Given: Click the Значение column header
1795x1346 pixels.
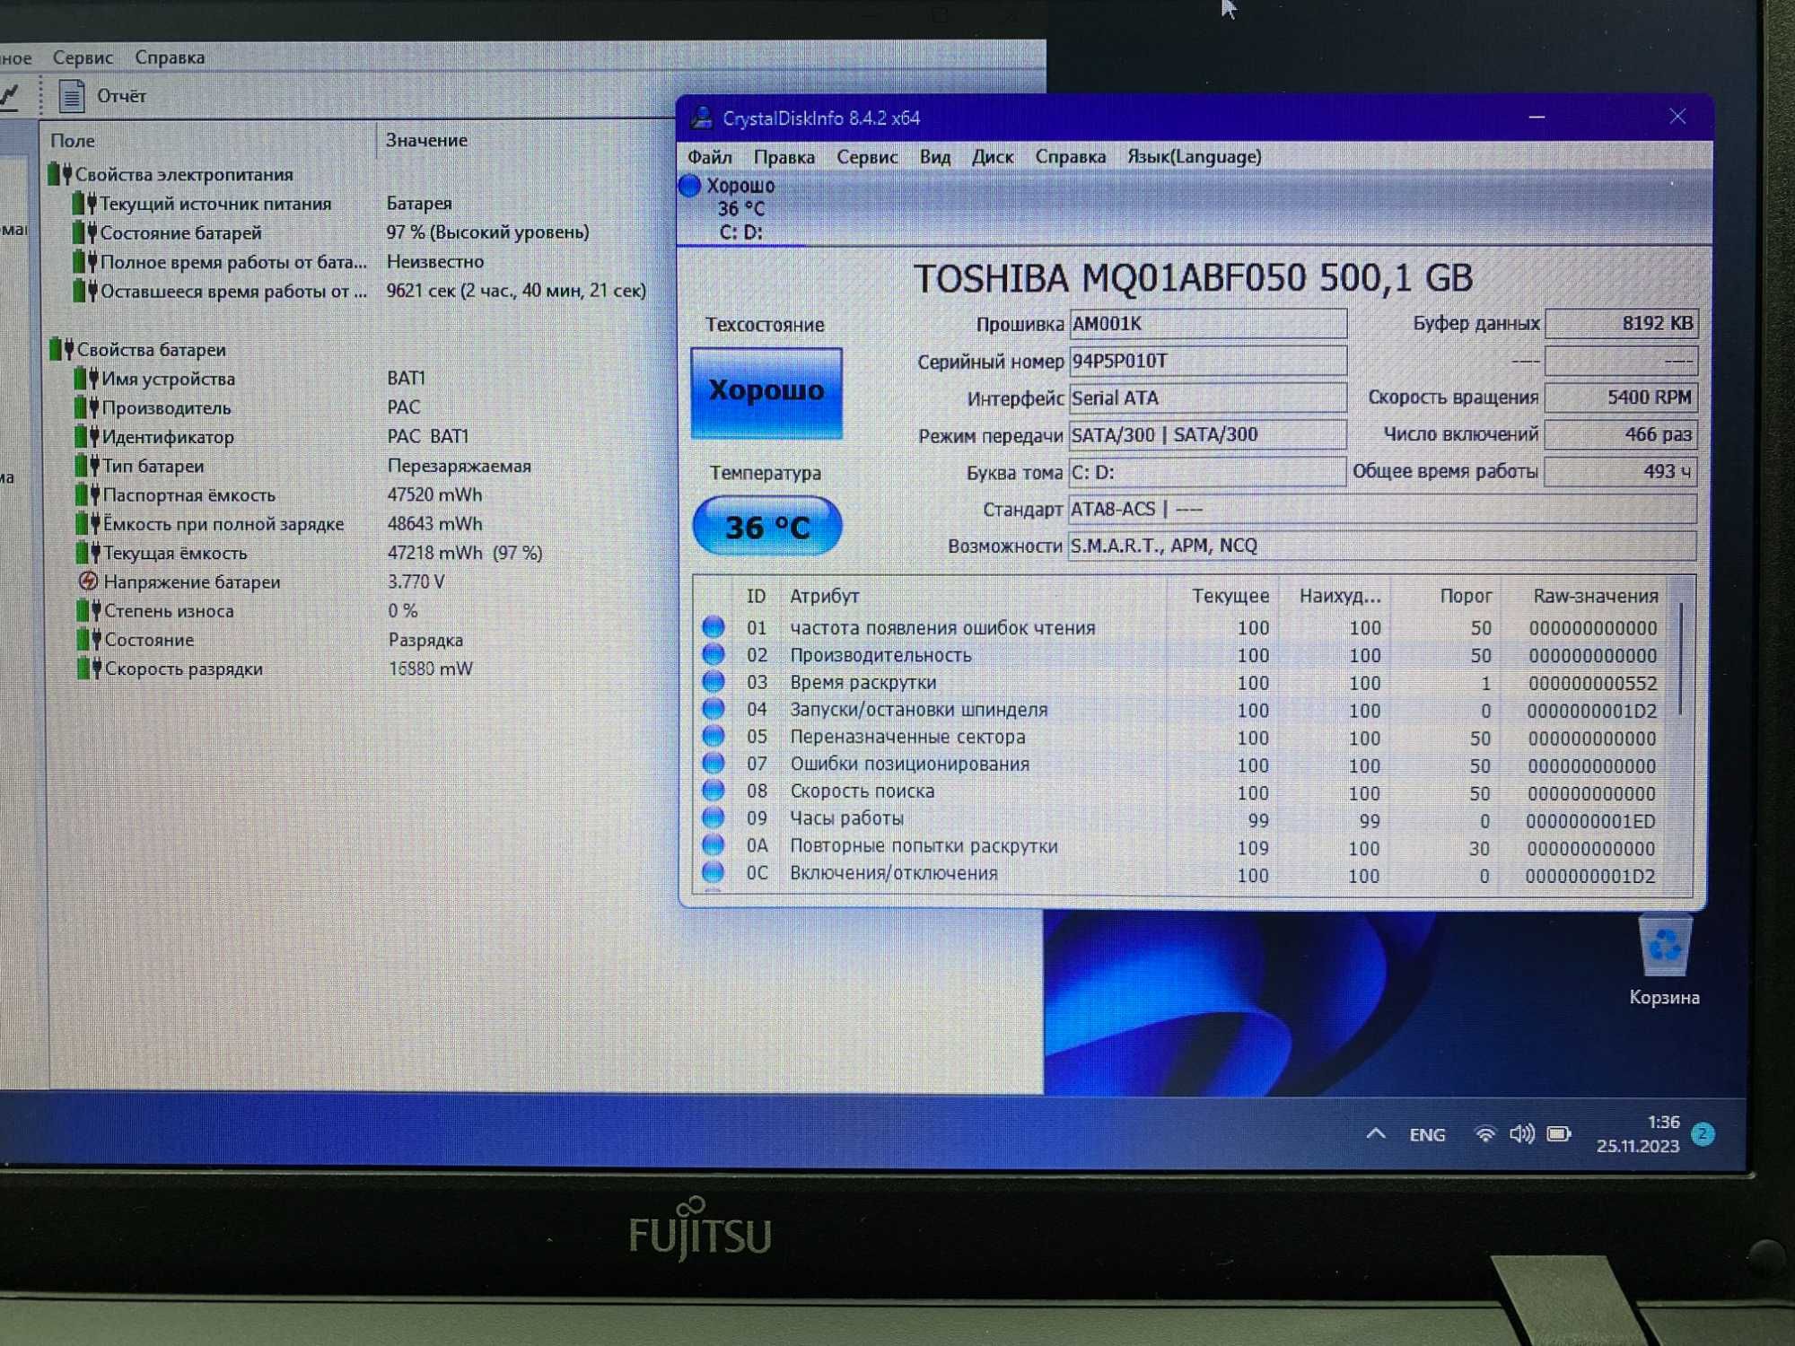Looking at the screenshot, I should (427, 140).
